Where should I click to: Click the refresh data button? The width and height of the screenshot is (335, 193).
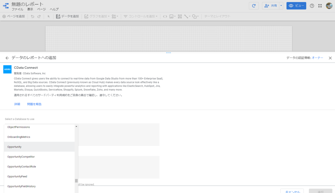[254, 6]
